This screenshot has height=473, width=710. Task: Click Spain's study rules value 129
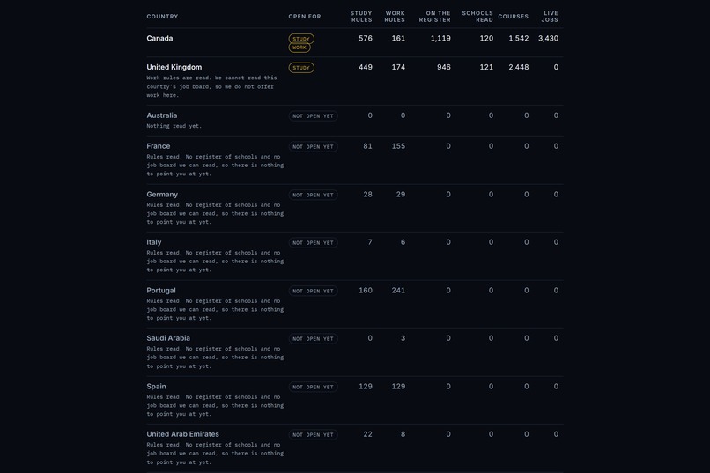pyautogui.click(x=366, y=386)
